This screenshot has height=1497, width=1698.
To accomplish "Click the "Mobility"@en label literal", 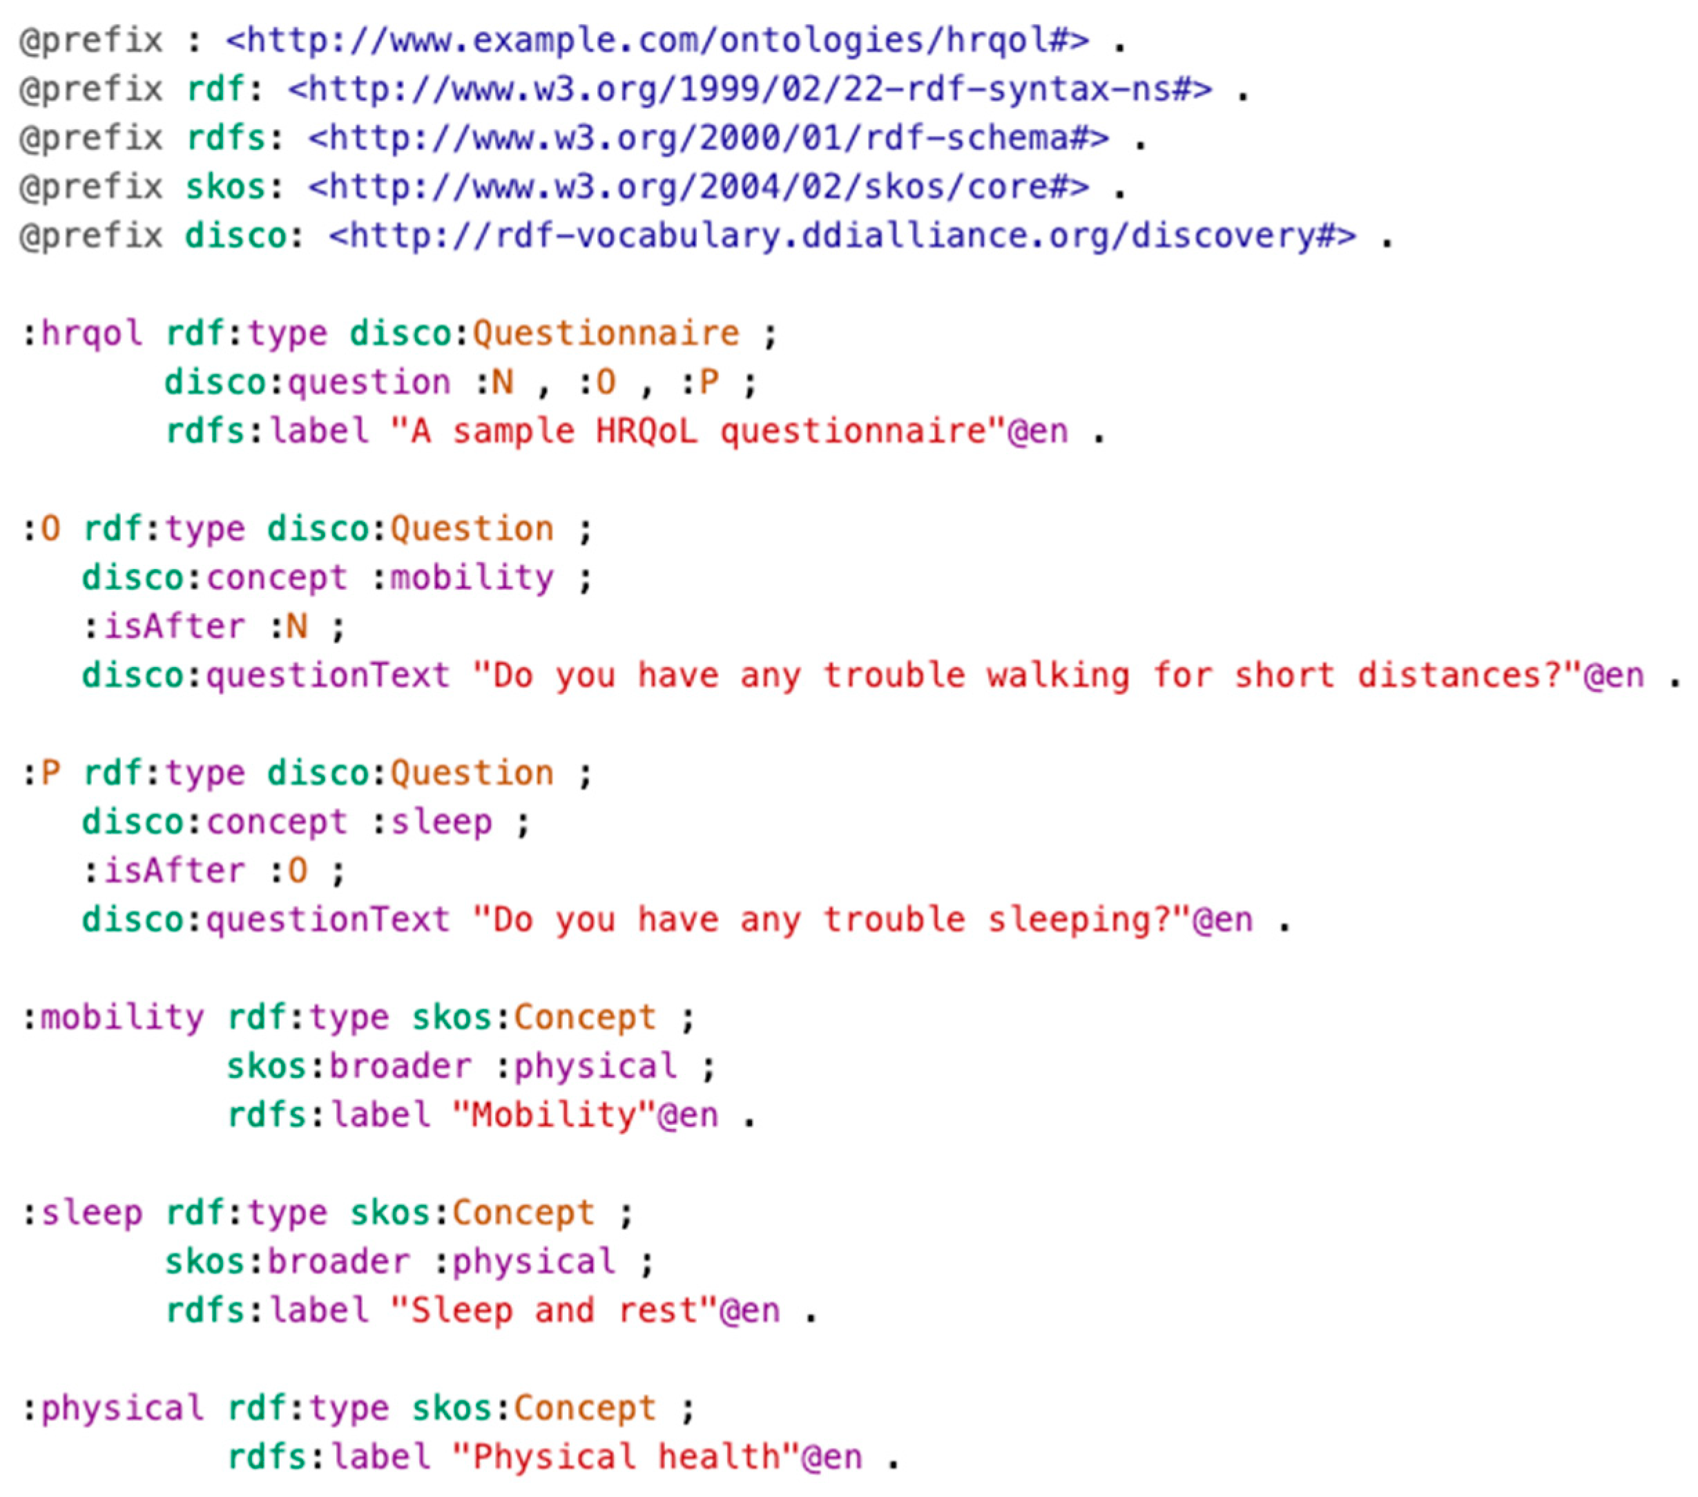I will pos(585,1116).
